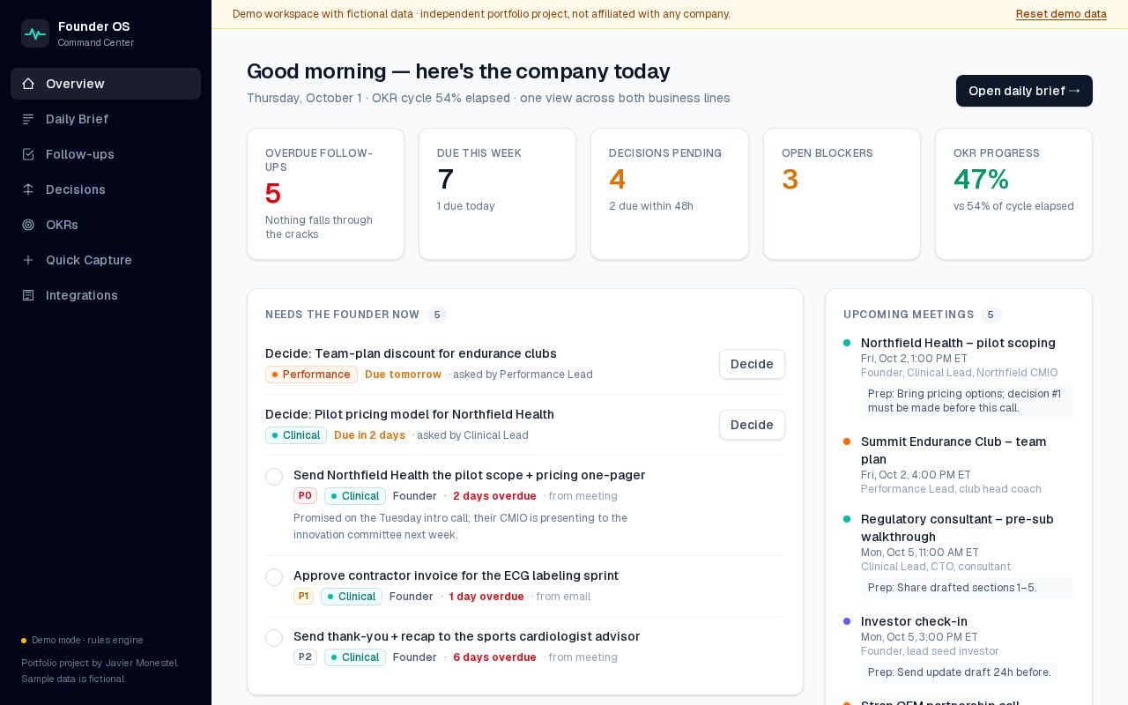The image size is (1128, 705).
Task: Mark Northfield one-pager task complete
Action: pyautogui.click(x=274, y=477)
